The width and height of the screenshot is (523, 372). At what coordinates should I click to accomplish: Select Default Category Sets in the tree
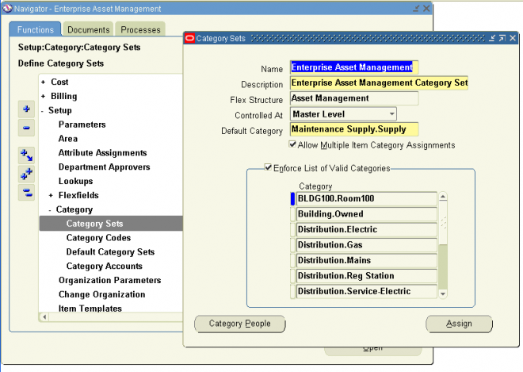[x=110, y=251]
